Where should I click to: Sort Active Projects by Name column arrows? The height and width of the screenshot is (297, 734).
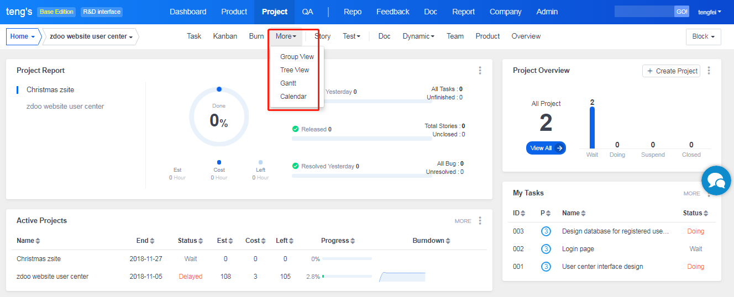[x=38, y=241]
